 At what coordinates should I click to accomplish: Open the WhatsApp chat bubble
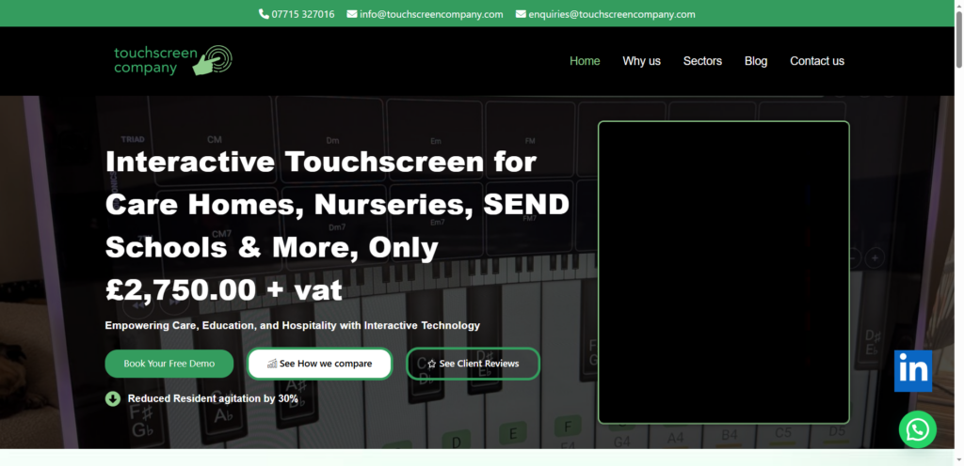pos(917,429)
